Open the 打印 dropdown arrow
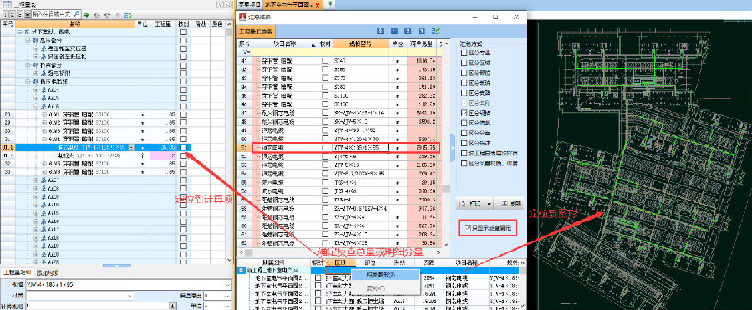The width and height of the screenshot is (752, 310). [x=489, y=204]
